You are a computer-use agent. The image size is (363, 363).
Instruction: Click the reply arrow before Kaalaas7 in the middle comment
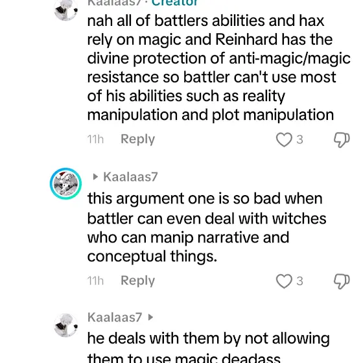[x=95, y=177]
